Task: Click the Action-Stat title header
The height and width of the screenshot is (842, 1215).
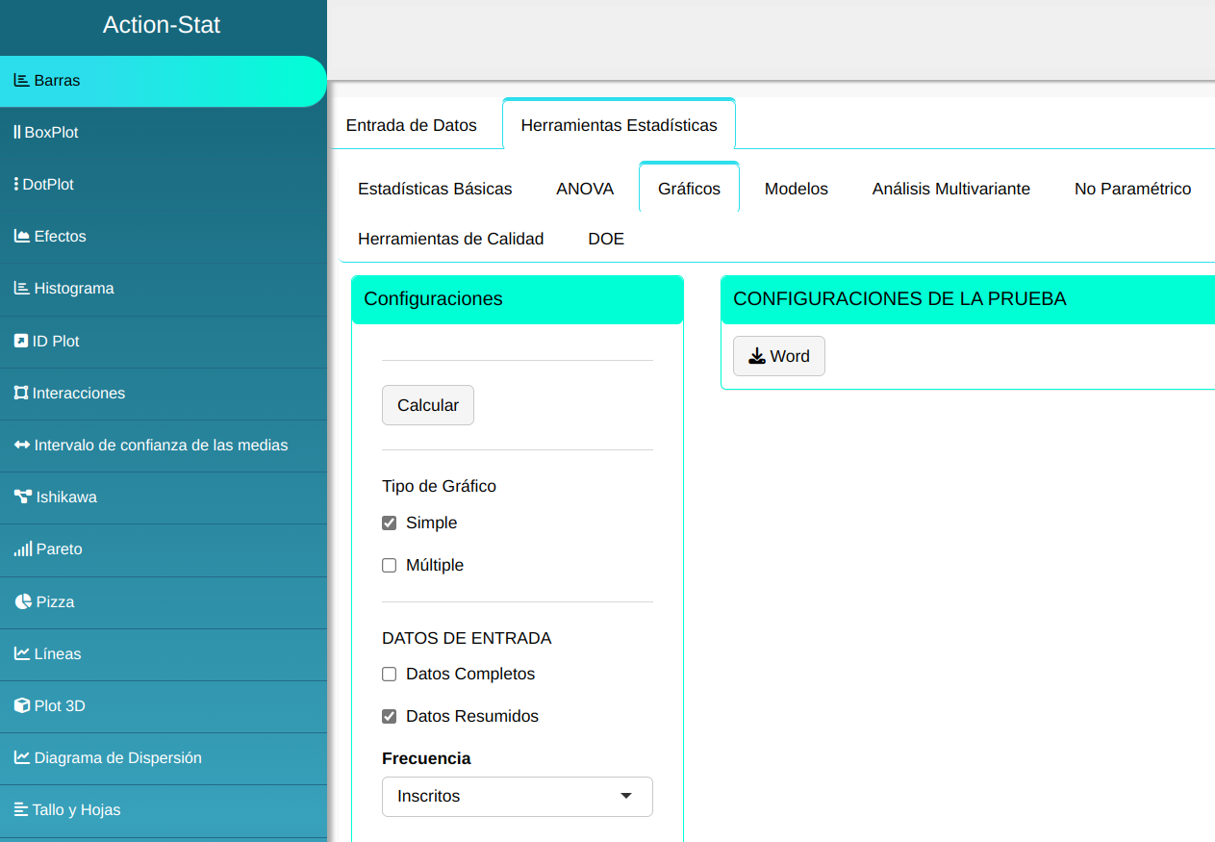Action: pos(162,25)
